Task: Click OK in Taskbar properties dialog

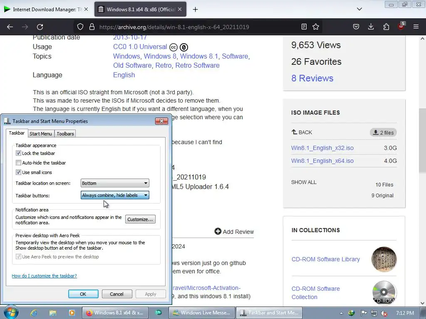Action: coord(83,294)
